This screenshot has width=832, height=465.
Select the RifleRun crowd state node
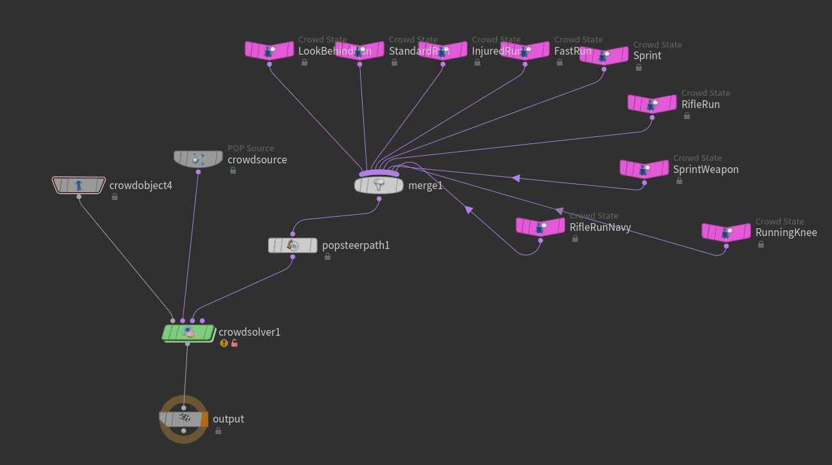[652, 104]
